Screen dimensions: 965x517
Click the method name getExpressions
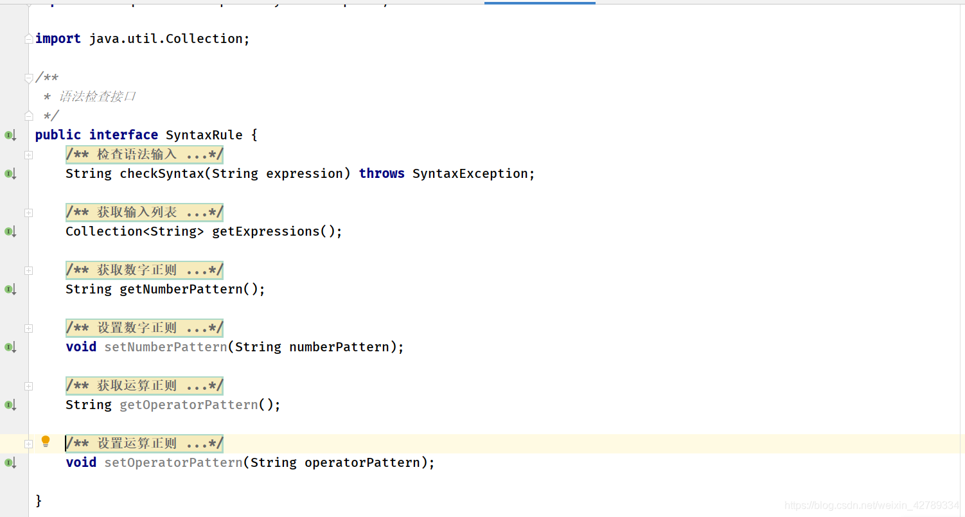tap(266, 231)
